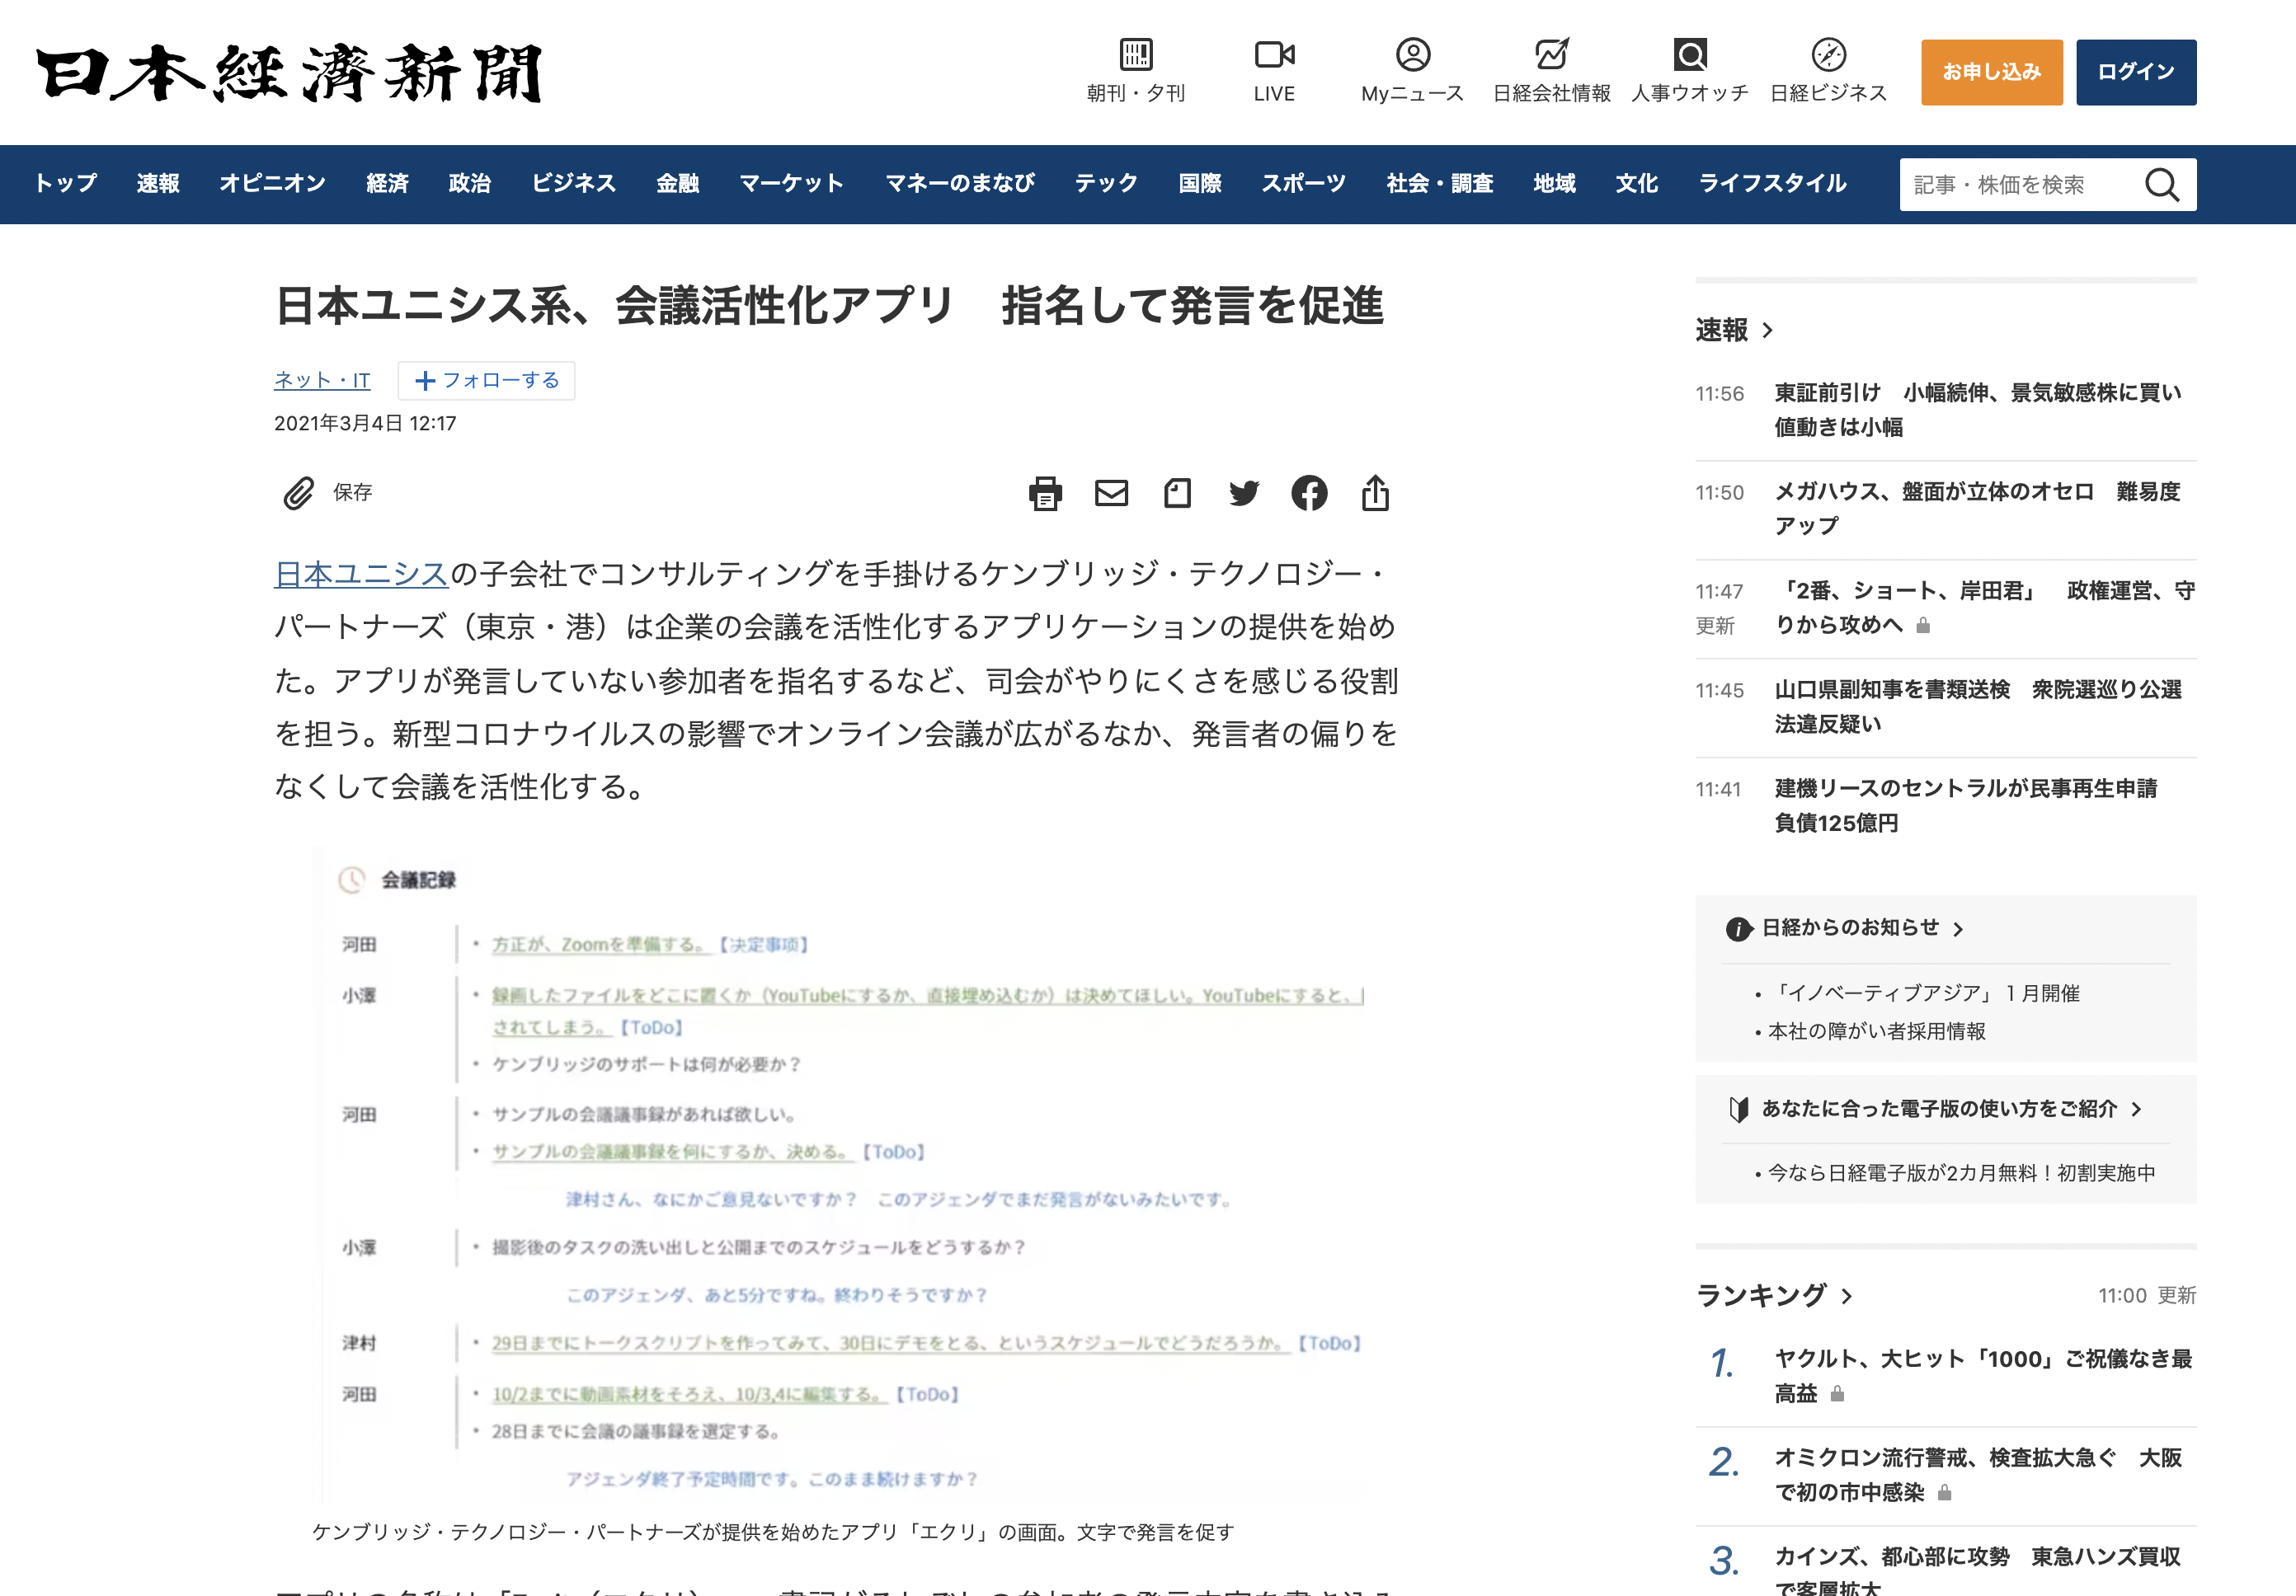The image size is (2296, 1596).
Task: Click the paperclip 保存 icon
Action: pos(298,493)
